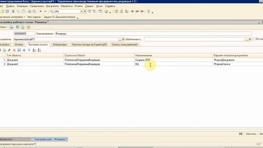
Task: Click the Copy icon in main toolbar
Action: click(x=18, y=12)
